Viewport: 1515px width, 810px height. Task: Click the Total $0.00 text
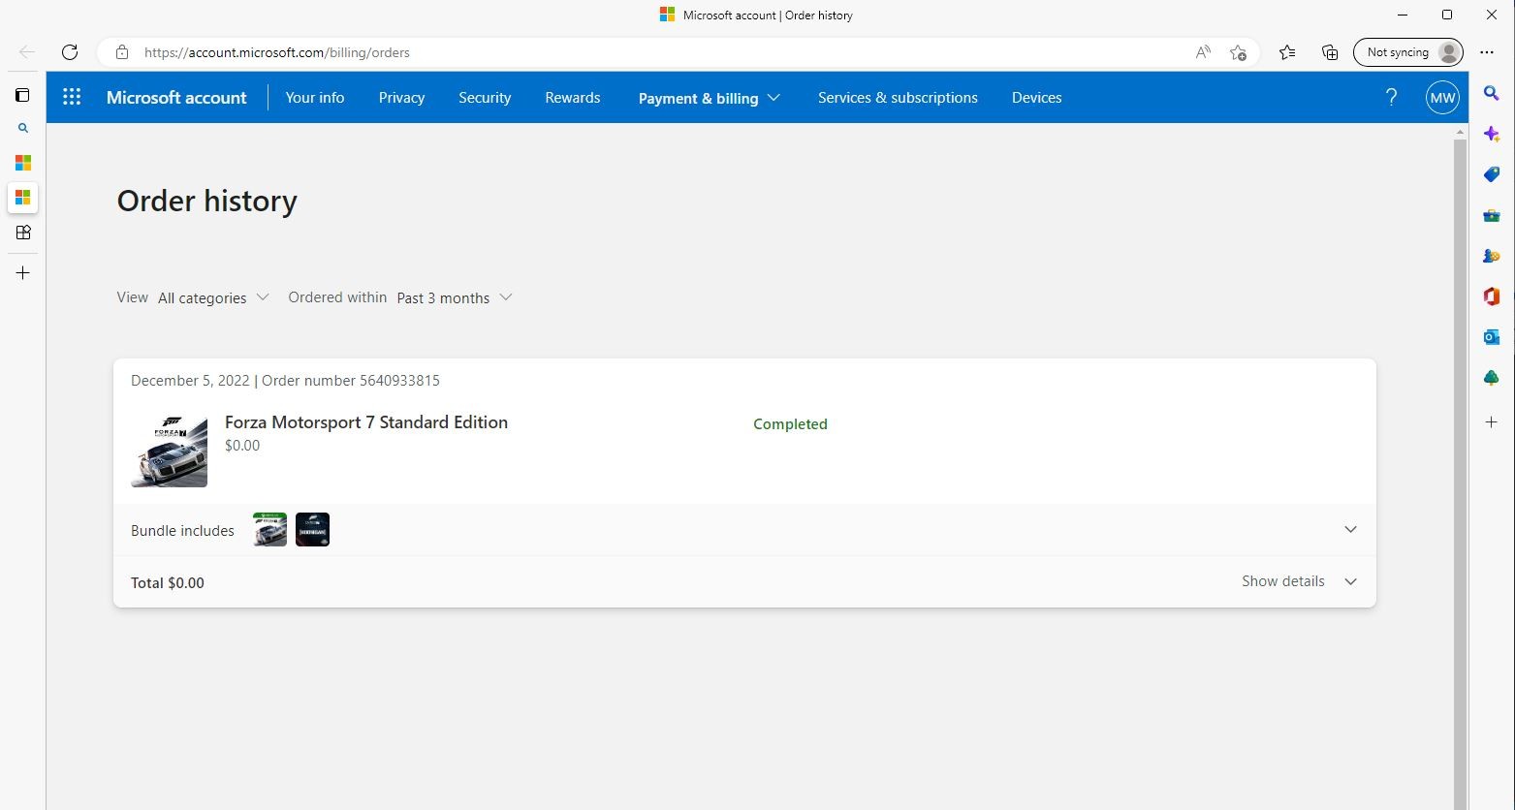click(x=168, y=583)
